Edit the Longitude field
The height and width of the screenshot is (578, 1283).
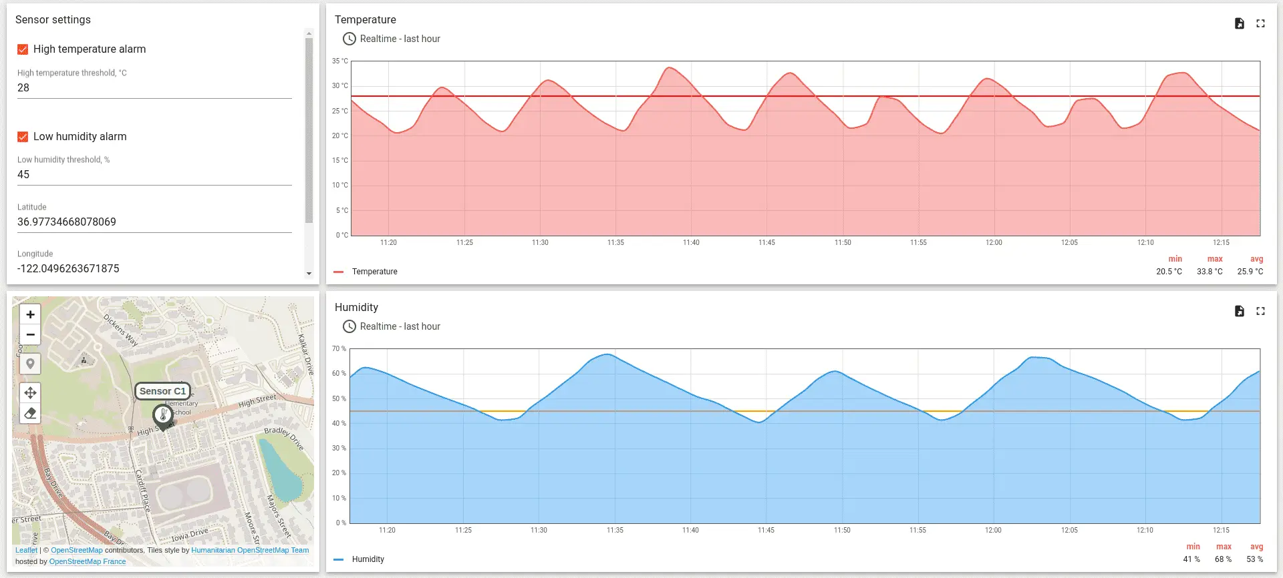[x=154, y=269]
